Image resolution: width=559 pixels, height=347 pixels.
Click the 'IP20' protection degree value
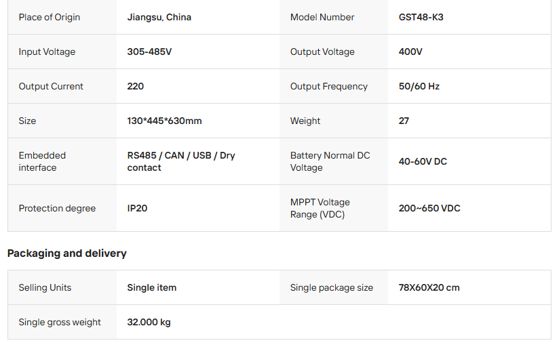click(137, 208)
